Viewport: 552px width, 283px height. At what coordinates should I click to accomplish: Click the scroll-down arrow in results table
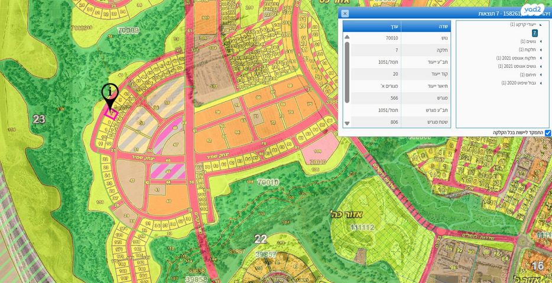click(x=347, y=123)
